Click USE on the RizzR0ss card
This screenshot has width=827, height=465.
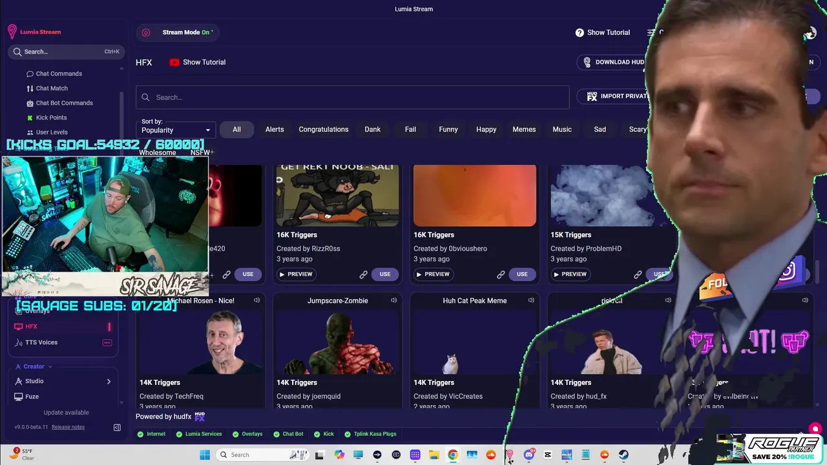(x=385, y=274)
